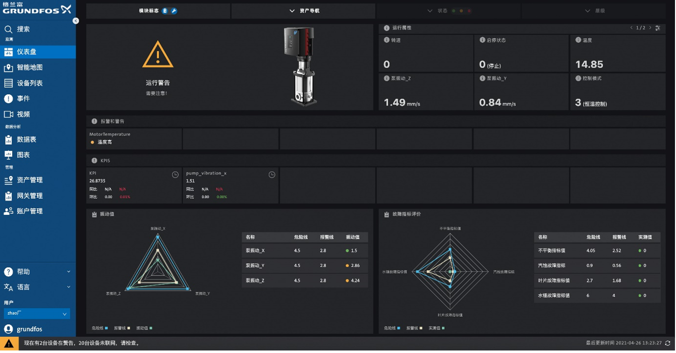This screenshot has height=353, width=676.
Task: Click the Grundfos logo
Action: point(37,10)
